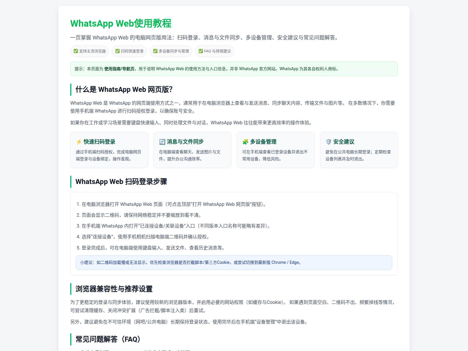Click the 安全建议 card title

click(x=344, y=142)
